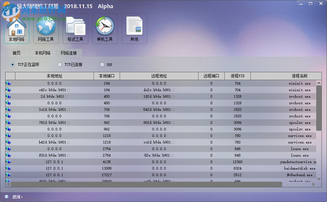This screenshot has width=327, height=202.
Task: Click PID cell 2512
Action: 237,175
